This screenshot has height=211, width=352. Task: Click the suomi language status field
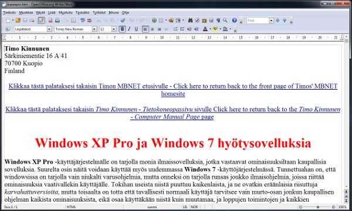click(152, 207)
